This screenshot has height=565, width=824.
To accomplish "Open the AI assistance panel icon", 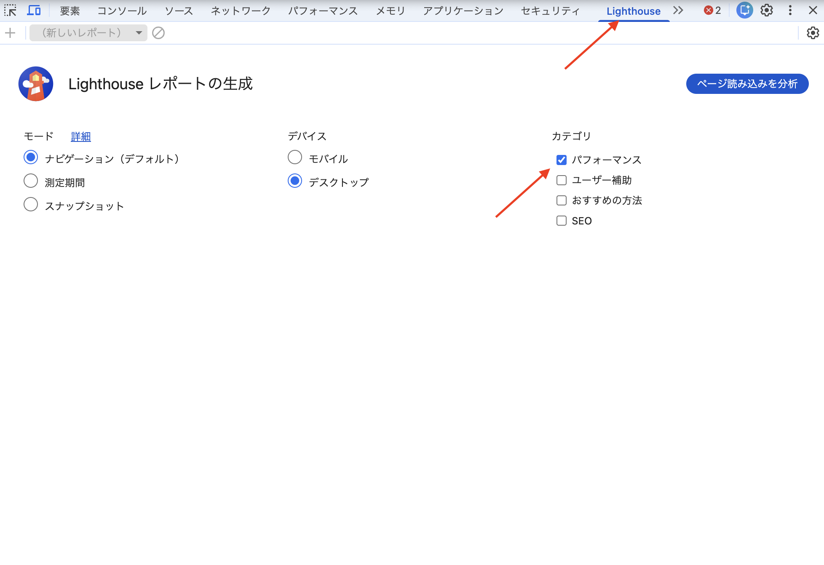I will [744, 11].
